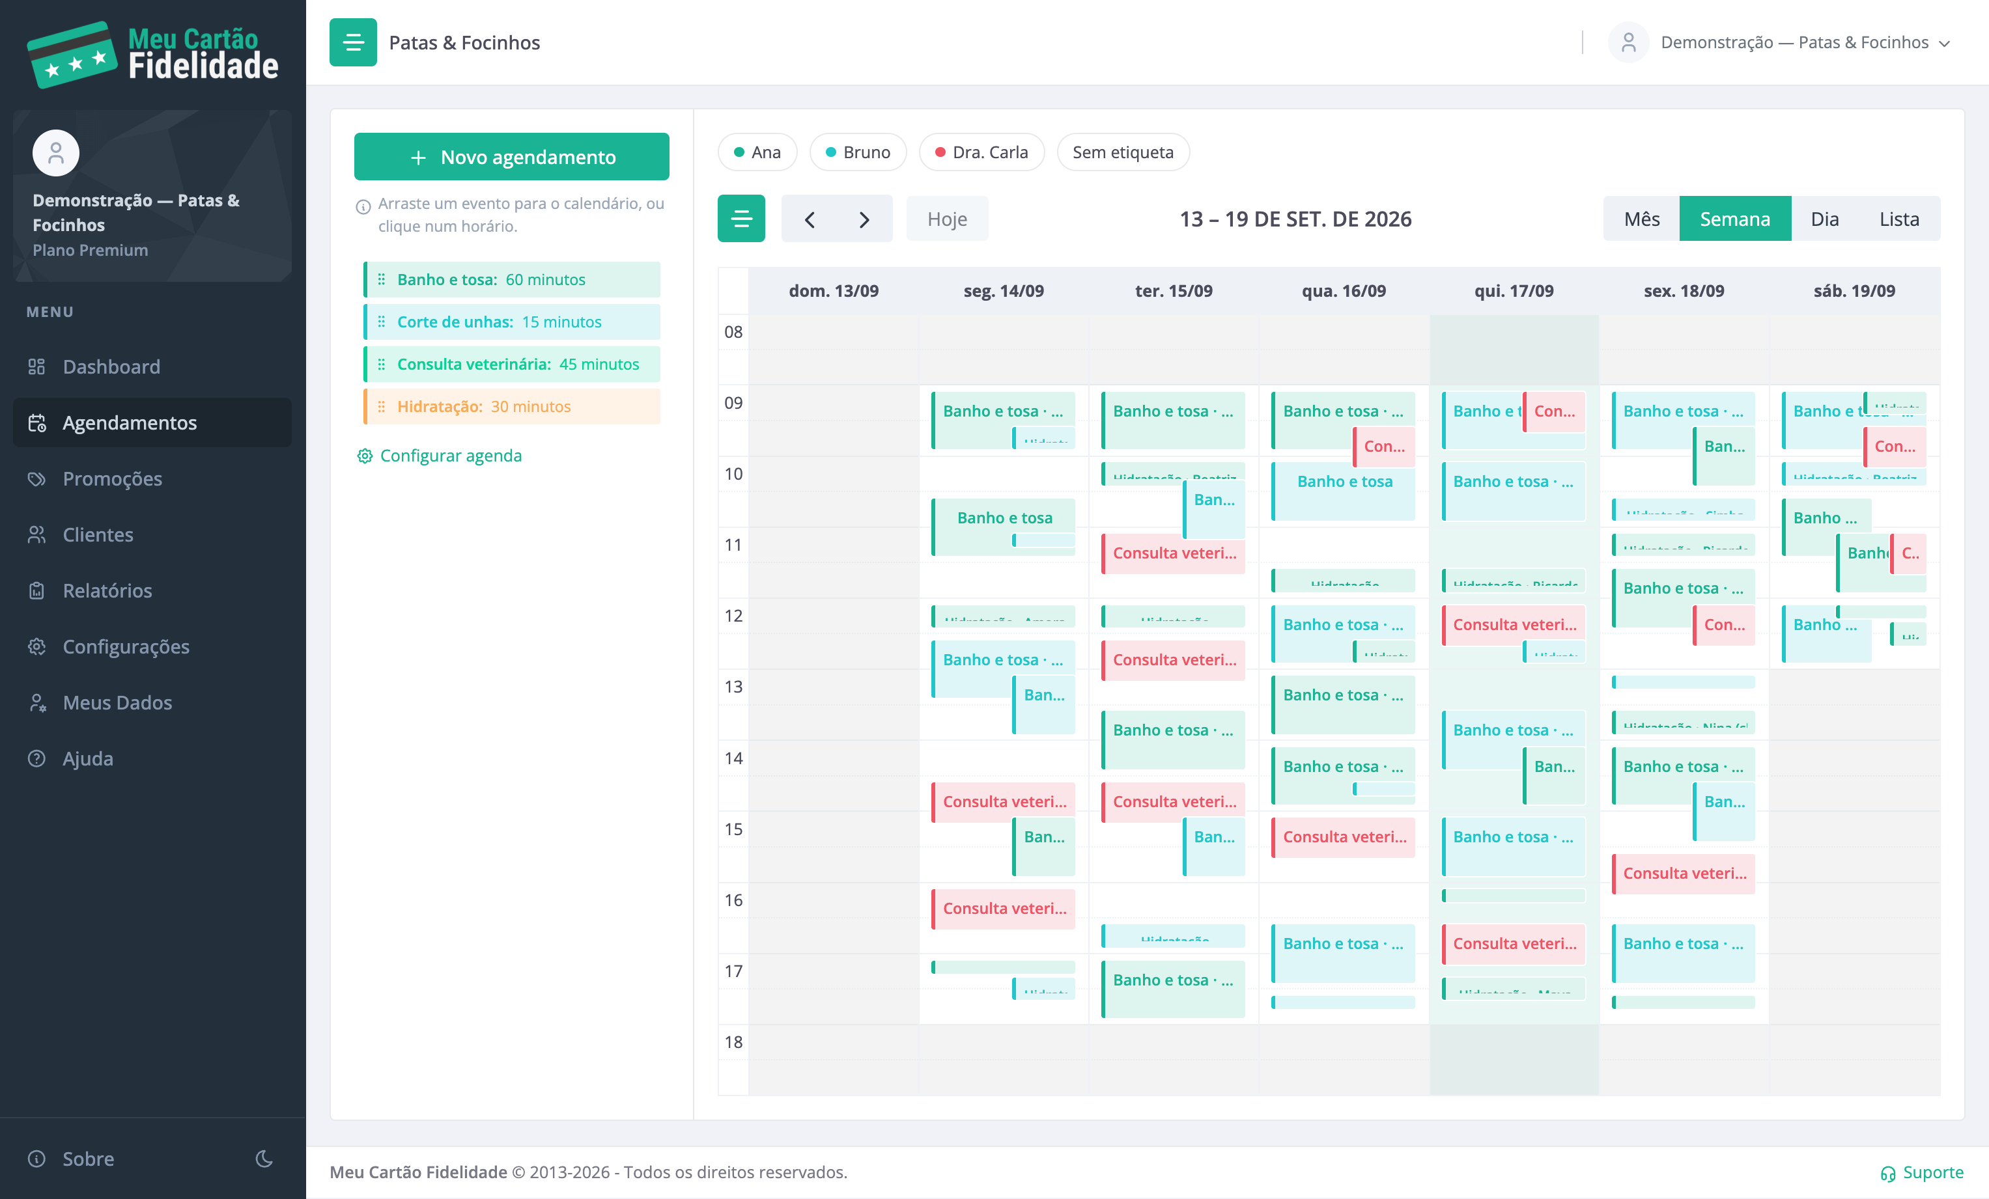This screenshot has height=1199, width=1989.
Task: Collapse the sidebar with the top hamburger icon
Action: click(x=353, y=42)
